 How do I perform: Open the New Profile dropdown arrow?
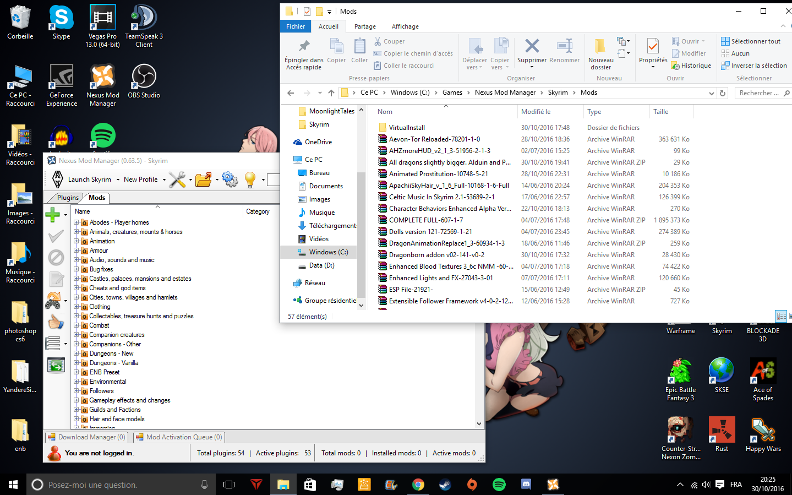164,179
